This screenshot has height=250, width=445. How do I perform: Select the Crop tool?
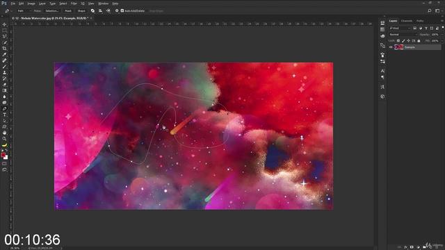(x=4, y=49)
